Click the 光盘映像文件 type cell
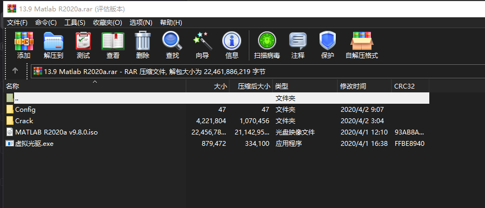 click(x=295, y=132)
